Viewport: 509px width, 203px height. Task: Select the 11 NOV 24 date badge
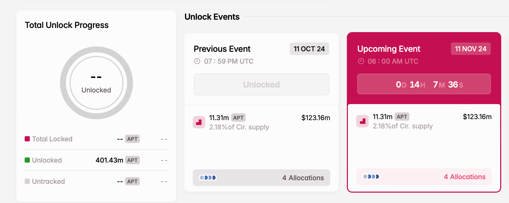click(471, 49)
